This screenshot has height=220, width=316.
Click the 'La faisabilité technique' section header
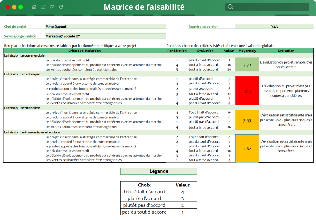[x=21, y=74]
